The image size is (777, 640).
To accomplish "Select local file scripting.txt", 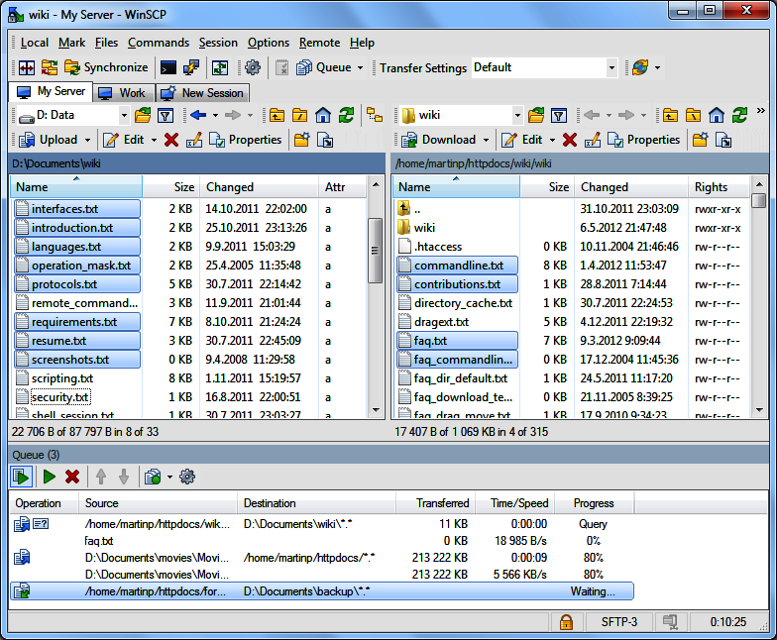I will [x=62, y=378].
